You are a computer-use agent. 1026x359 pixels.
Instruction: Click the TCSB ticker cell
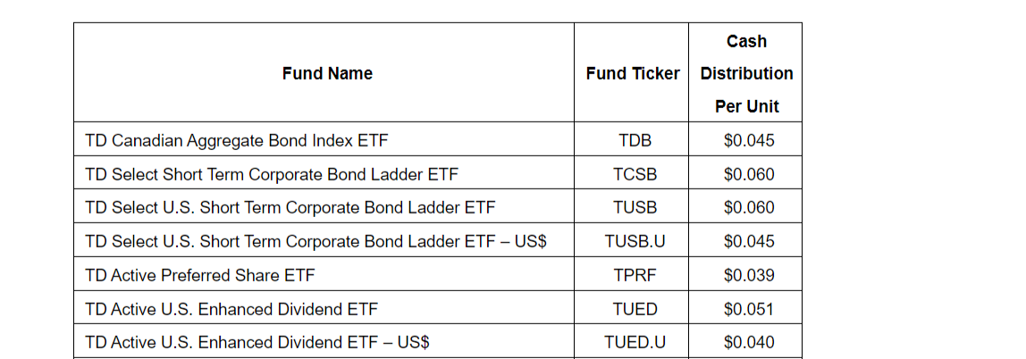tap(635, 174)
